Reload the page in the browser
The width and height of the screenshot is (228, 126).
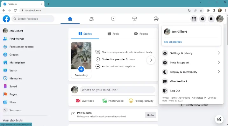click(15, 10)
